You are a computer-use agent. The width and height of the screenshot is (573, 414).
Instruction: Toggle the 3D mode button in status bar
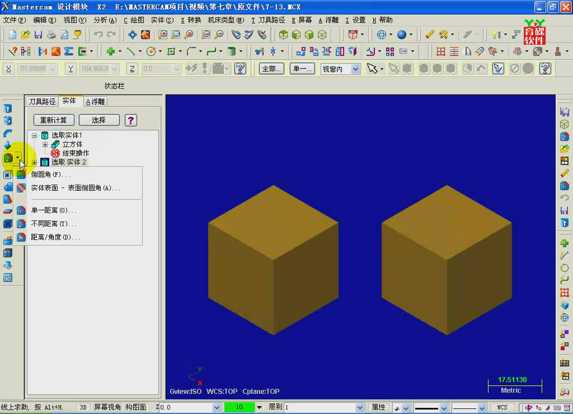pyautogui.click(x=83, y=407)
